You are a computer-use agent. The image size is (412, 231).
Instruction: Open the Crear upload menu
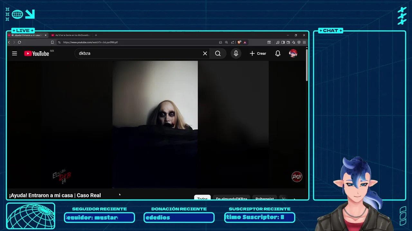(258, 54)
